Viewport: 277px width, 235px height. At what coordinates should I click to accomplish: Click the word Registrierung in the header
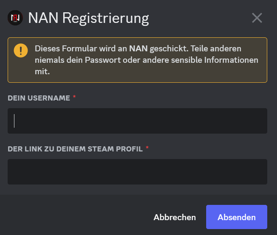(x=106, y=19)
